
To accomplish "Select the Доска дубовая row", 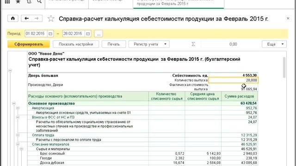I will pyautogui.click(x=142, y=163).
